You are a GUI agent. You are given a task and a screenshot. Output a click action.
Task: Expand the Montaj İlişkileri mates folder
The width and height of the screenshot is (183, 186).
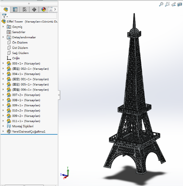click(x=3, y=126)
